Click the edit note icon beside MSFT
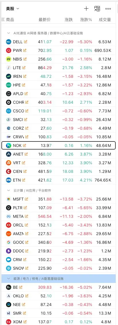Screen dimensions: 118x325 (26, 199)
